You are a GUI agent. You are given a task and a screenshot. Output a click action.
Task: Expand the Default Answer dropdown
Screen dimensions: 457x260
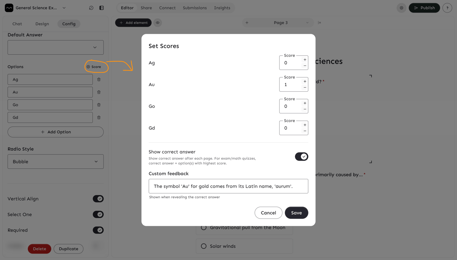pyautogui.click(x=56, y=48)
